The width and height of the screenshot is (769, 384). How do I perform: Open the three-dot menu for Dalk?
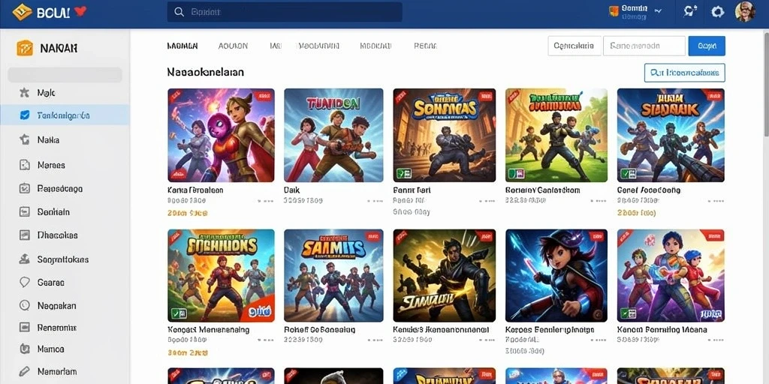375,201
